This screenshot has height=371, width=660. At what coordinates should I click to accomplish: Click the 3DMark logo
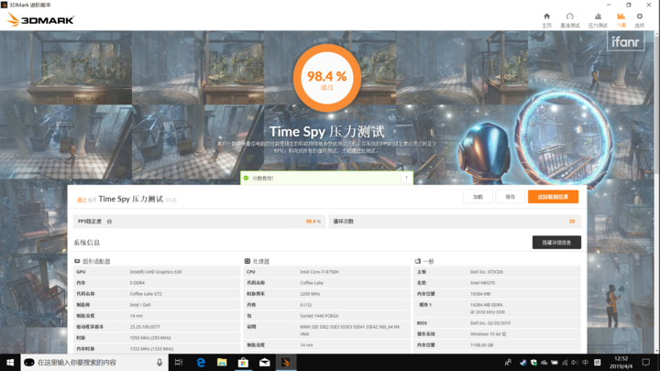click(x=41, y=20)
